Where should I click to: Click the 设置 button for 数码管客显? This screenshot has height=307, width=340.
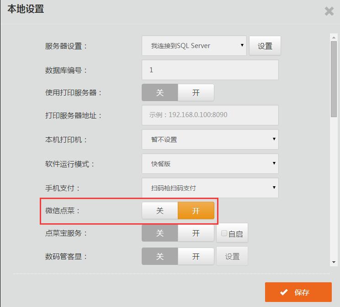point(232,256)
